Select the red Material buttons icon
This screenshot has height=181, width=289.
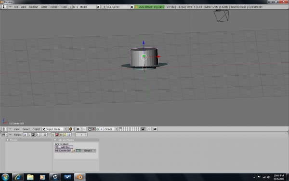click(57, 135)
